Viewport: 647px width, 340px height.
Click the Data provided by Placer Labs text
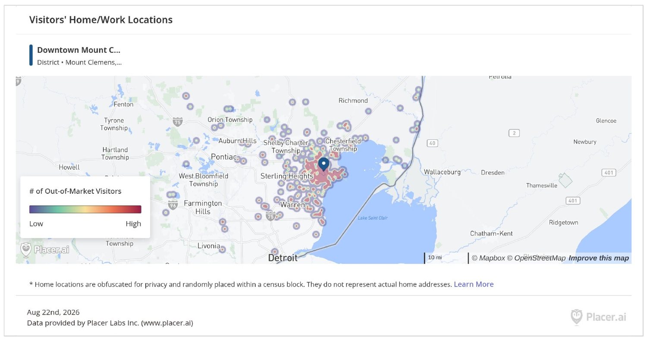pyautogui.click(x=110, y=323)
